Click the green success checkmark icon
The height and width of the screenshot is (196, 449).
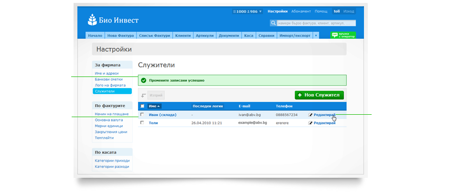click(x=144, y=80)
